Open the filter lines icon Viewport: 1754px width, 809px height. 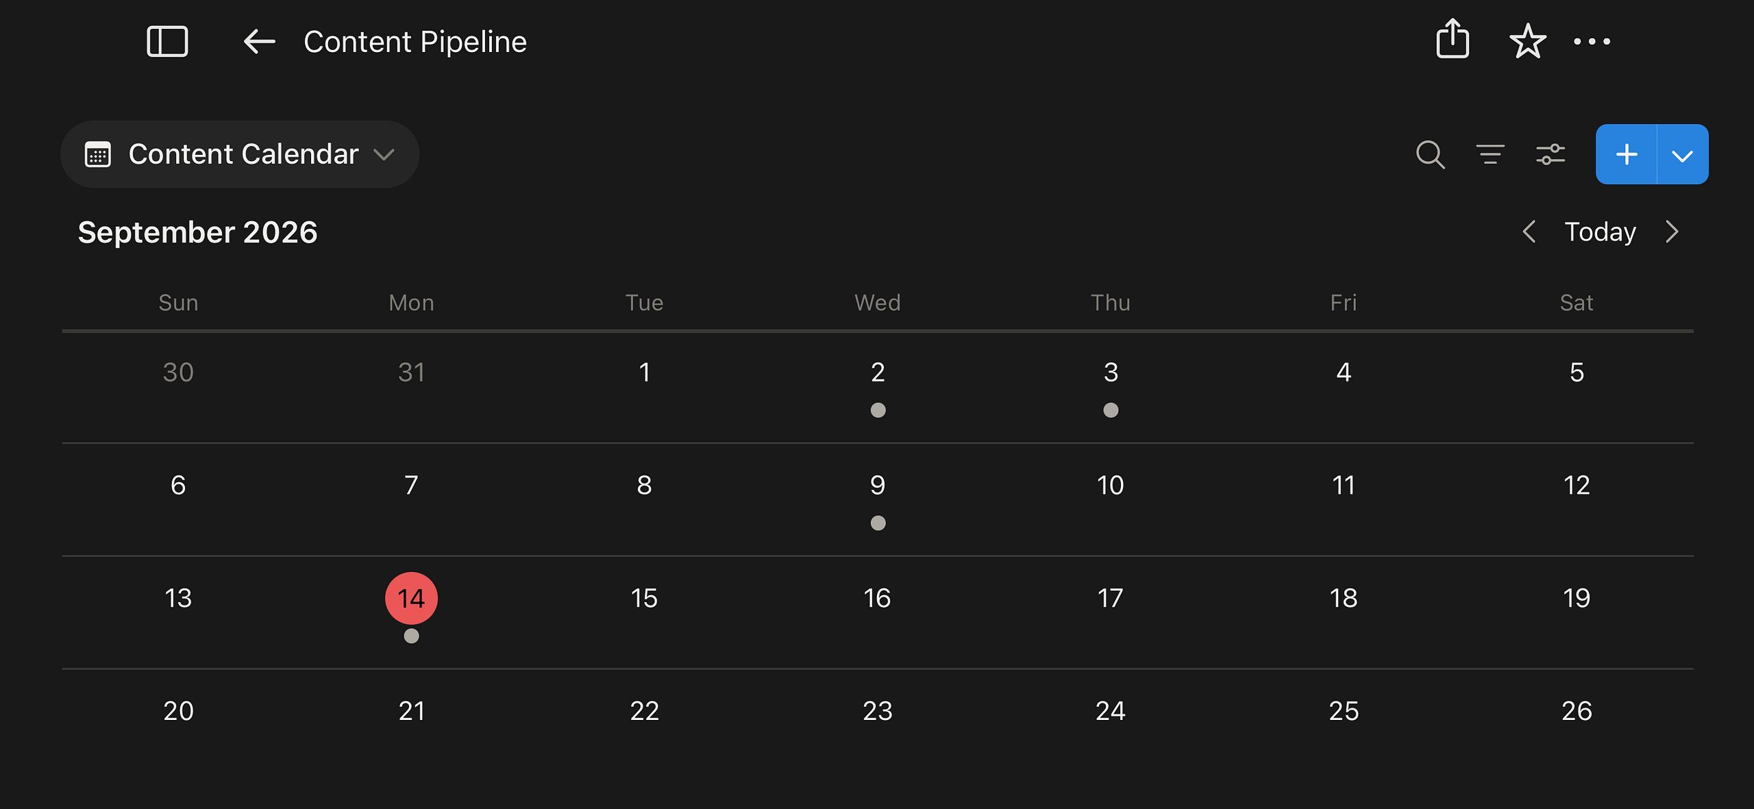[x=1490, y=154]
